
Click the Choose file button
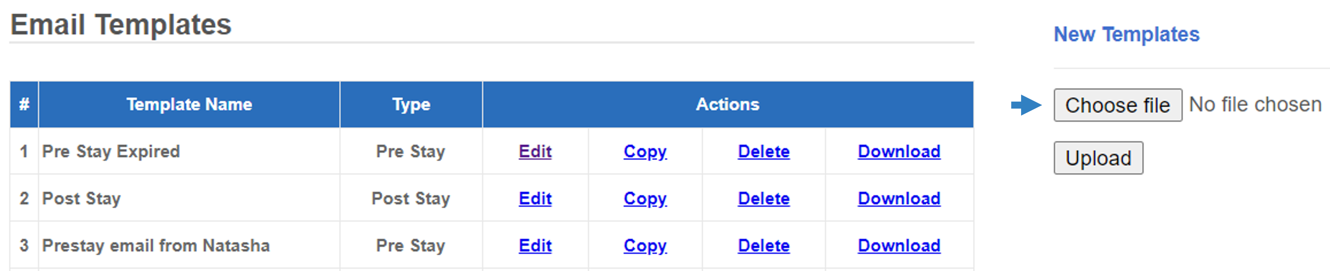[x=1118, y=105]
